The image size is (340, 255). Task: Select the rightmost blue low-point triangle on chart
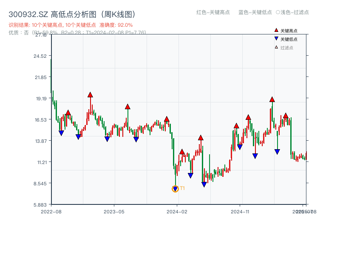pos(277,152)
